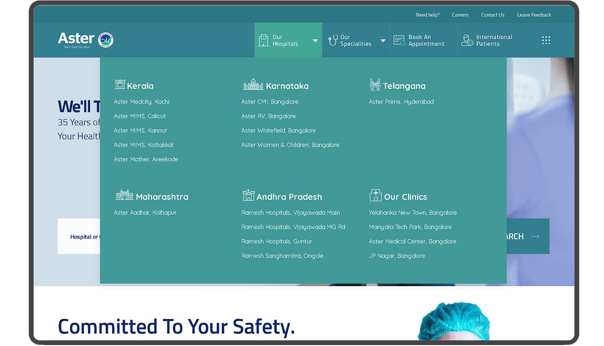This screenshot has width=604, height=346.
Task: Select Aster Prime, Hyderabad
Action: pos(401,102)
